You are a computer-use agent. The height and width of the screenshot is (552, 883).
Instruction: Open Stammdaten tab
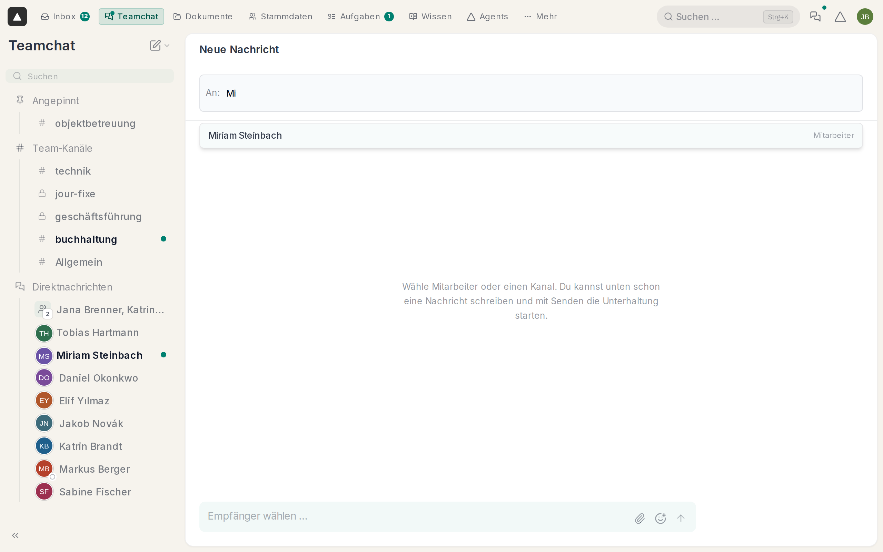pyautogui.click(x=280, y=17)
